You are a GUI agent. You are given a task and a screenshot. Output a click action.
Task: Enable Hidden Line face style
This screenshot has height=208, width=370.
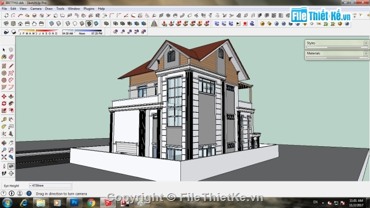coord(75,24)
